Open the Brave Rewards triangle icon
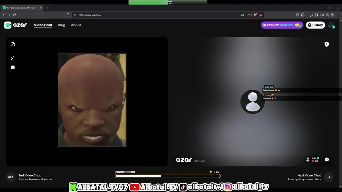This screenshot has width=342, height=192. point(261,15)
